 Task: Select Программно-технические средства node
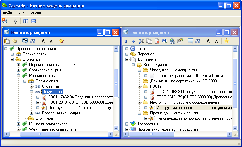click(x=168, y=129)
